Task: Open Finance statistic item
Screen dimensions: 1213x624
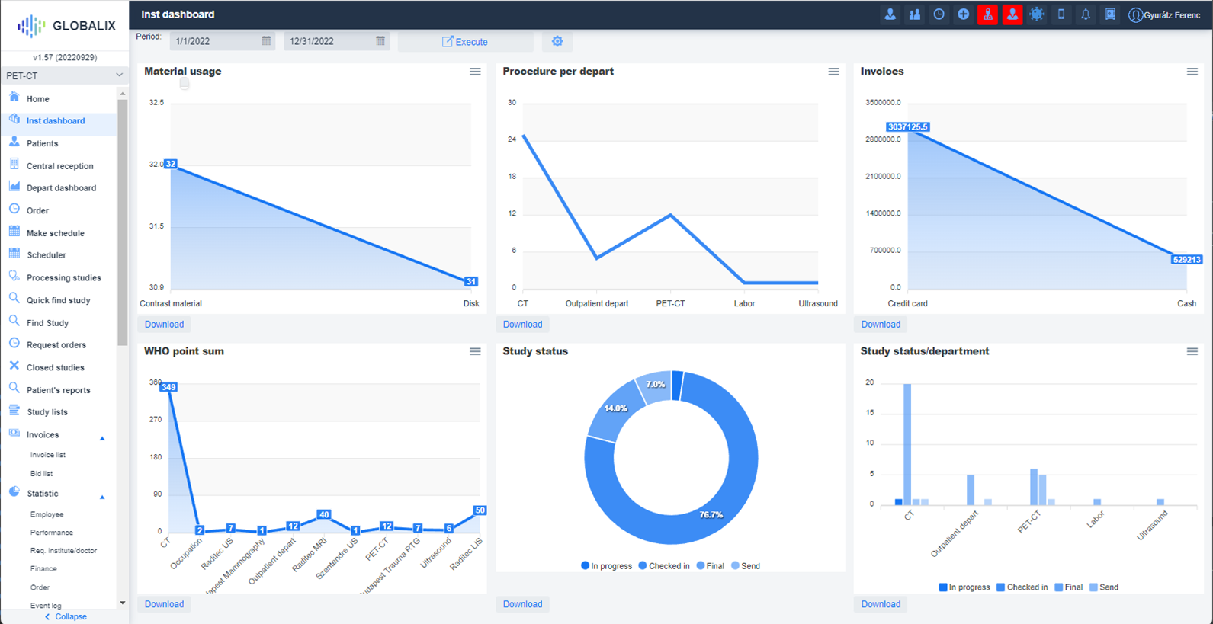Action: click(43, 568)
